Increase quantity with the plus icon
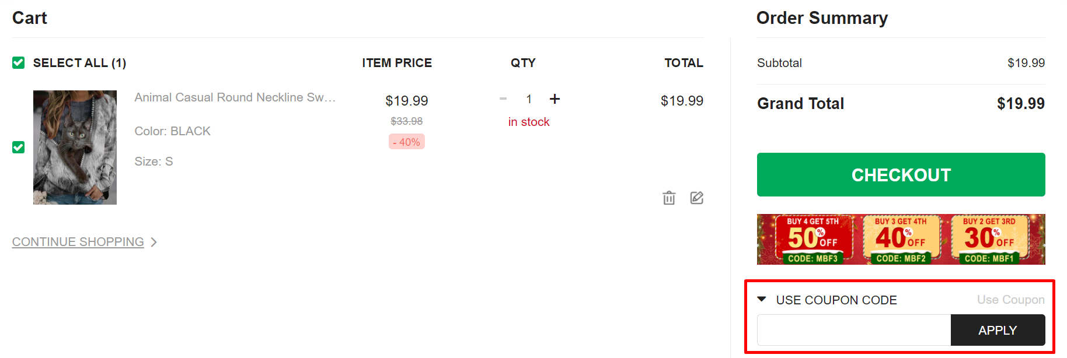 point(555,99)
